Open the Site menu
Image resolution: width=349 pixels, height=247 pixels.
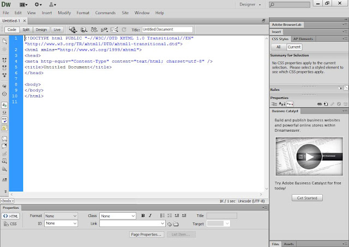(x=125, y=13)
